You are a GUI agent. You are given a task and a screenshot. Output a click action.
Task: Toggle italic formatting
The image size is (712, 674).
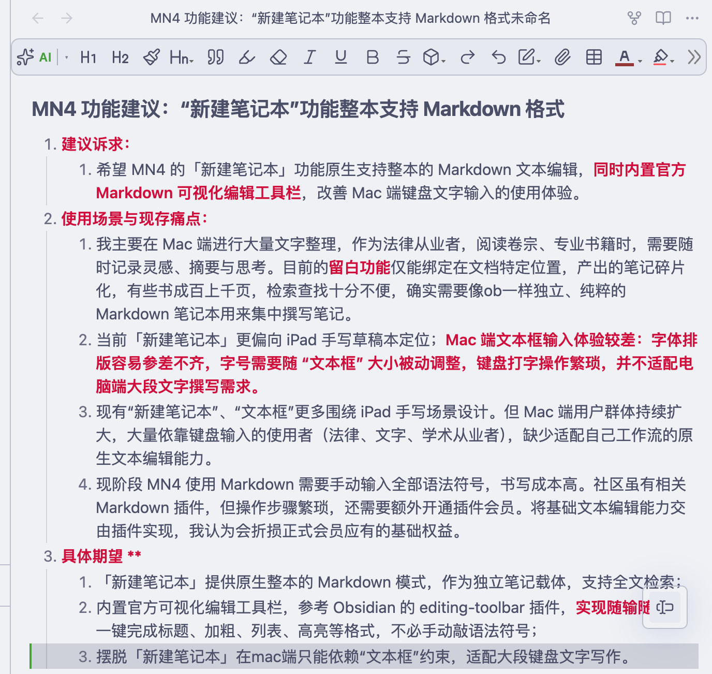(309, 57)
